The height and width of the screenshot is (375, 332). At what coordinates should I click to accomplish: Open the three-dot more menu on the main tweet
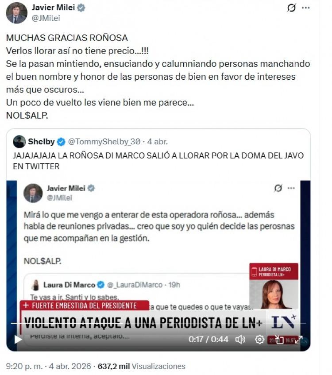click(306, 8)
